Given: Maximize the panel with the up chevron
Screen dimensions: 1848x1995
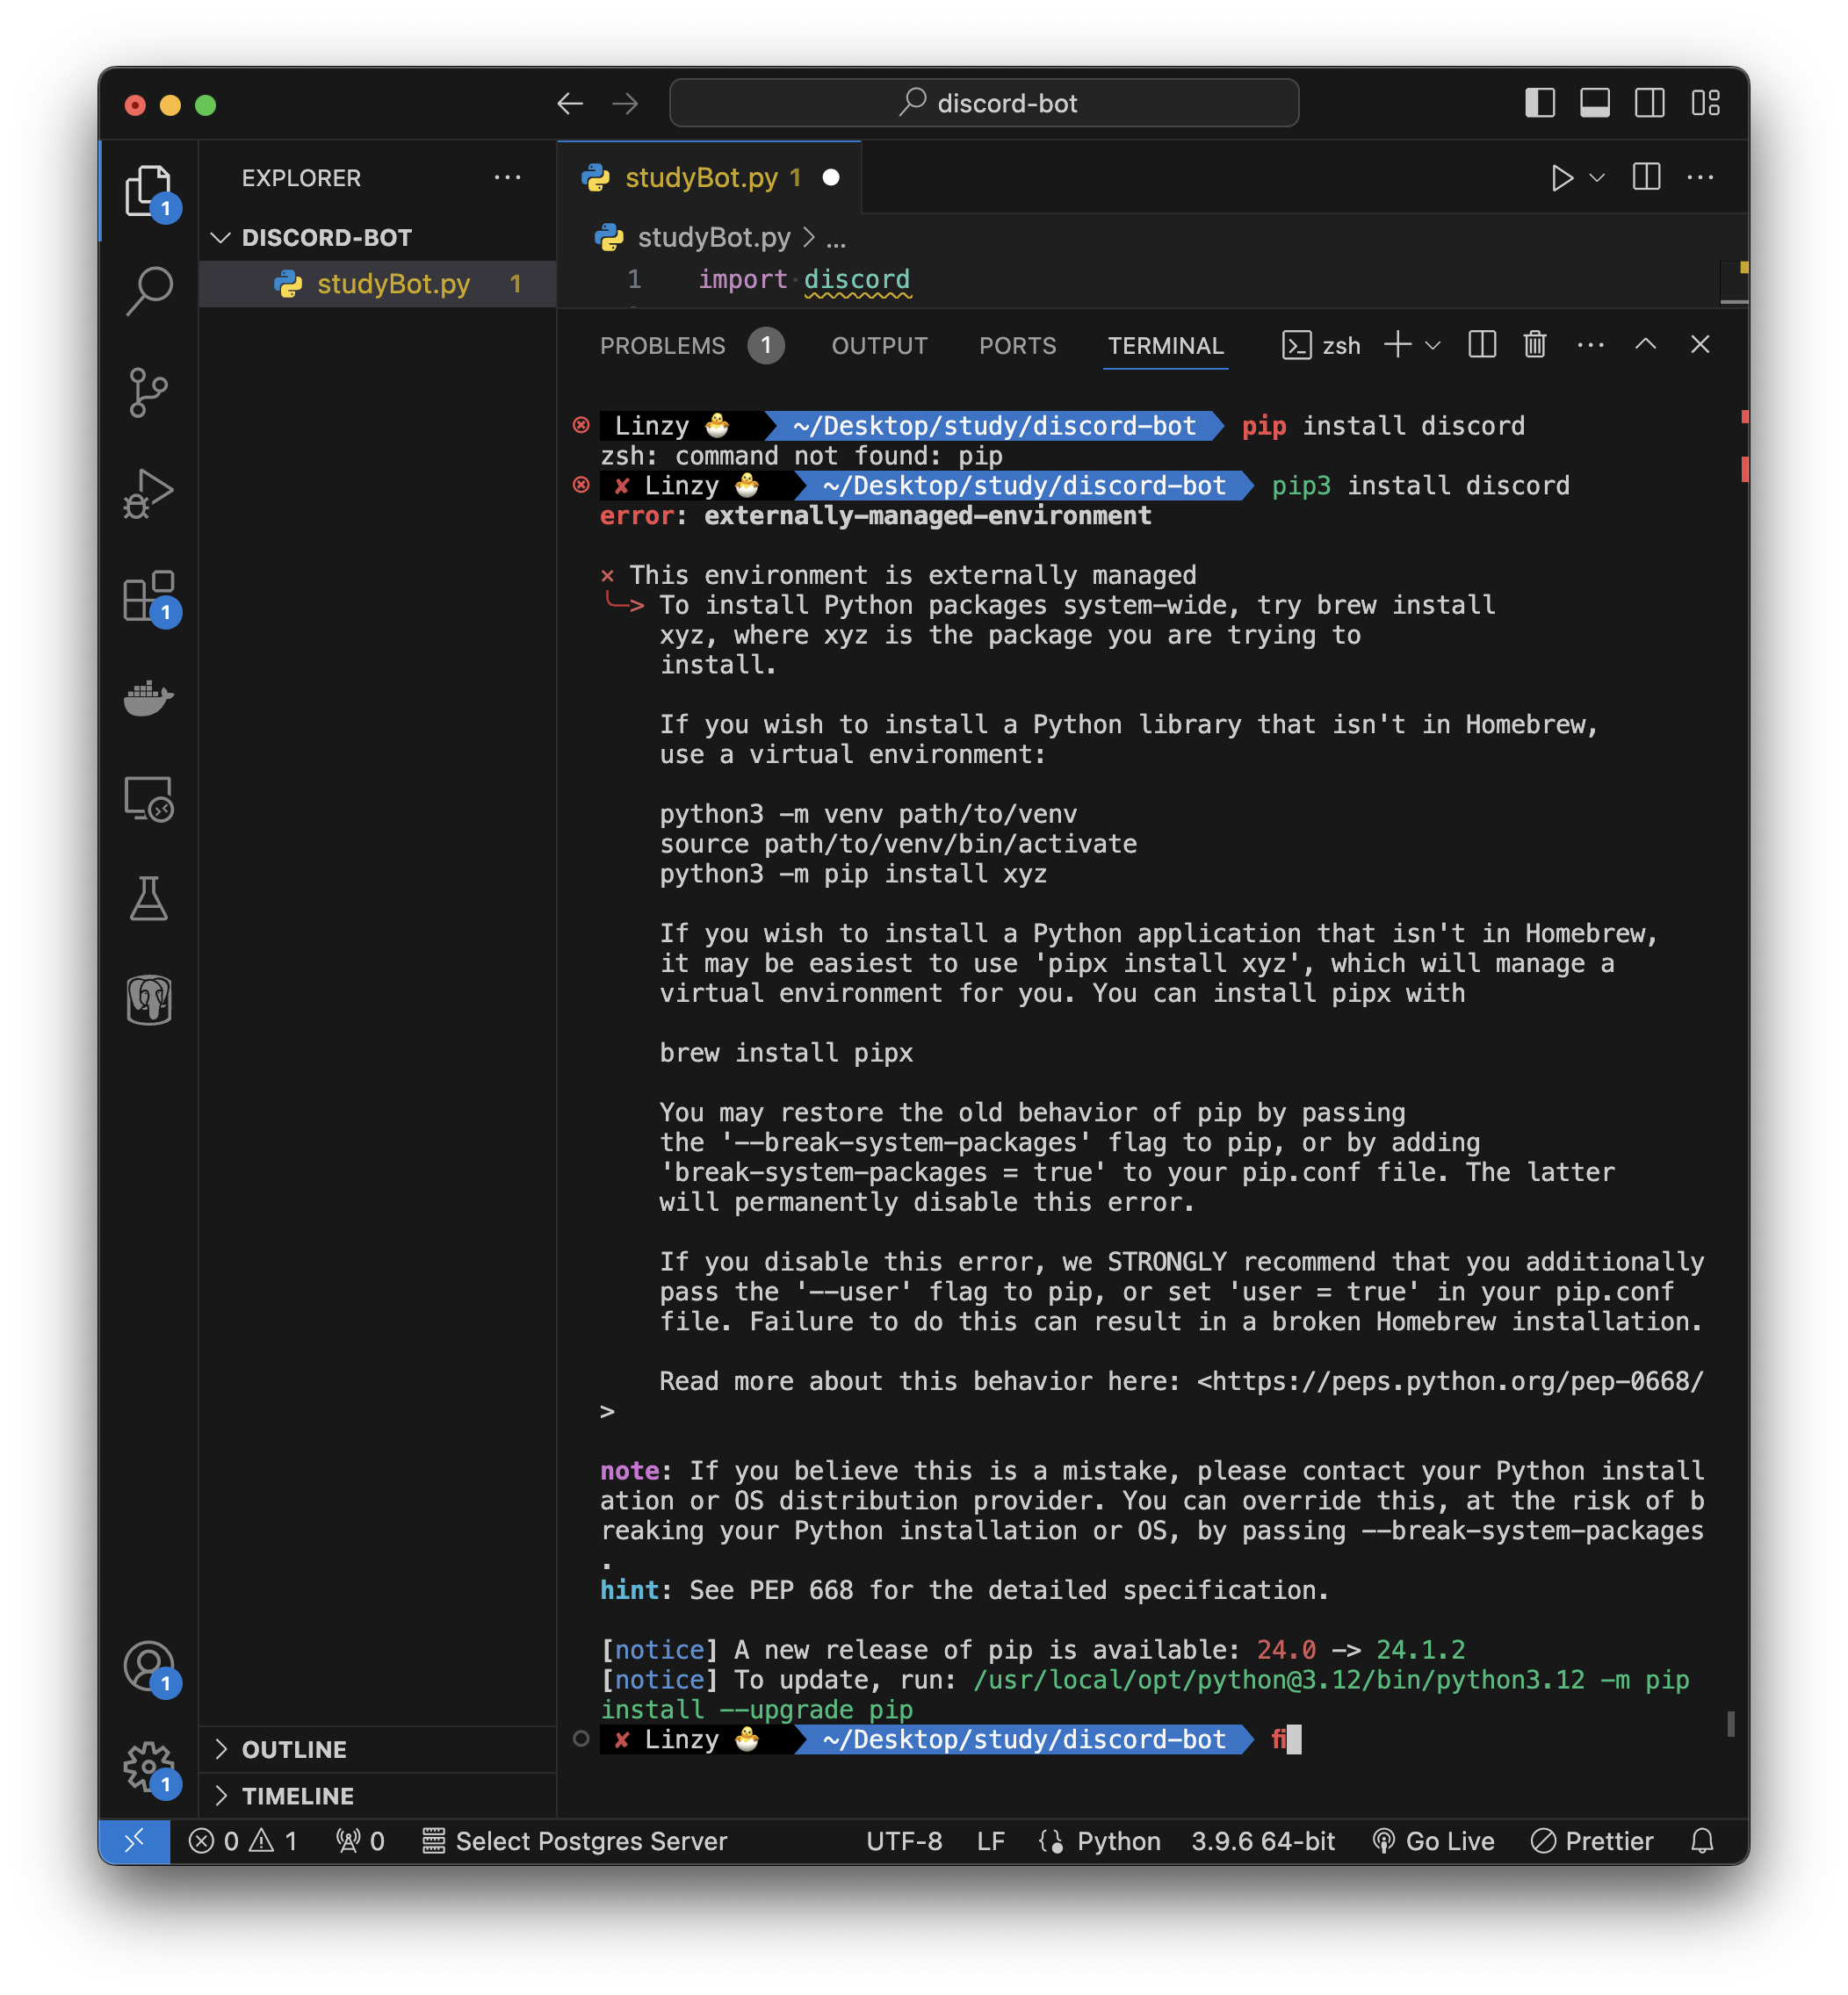Looking at the screenshot, I should pos(1645,345).
